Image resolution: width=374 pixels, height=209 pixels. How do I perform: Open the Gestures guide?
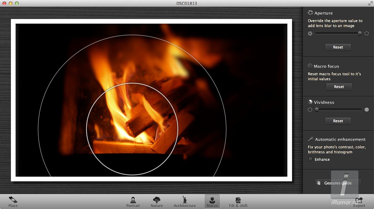pyautogui.click(x=338, y=183)
